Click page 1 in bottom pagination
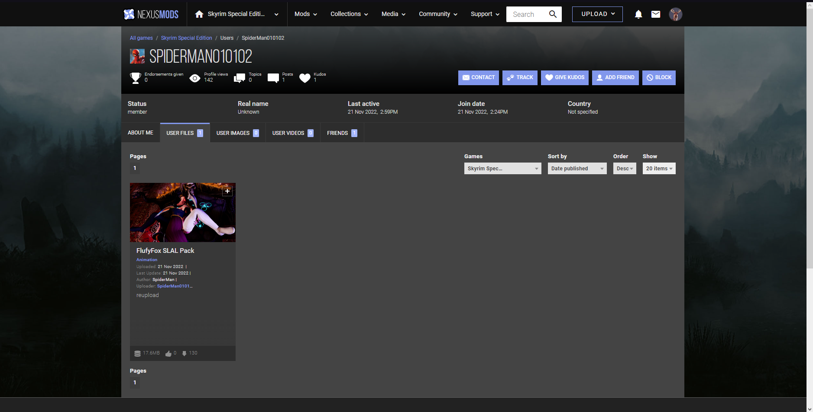 (135, 383)
